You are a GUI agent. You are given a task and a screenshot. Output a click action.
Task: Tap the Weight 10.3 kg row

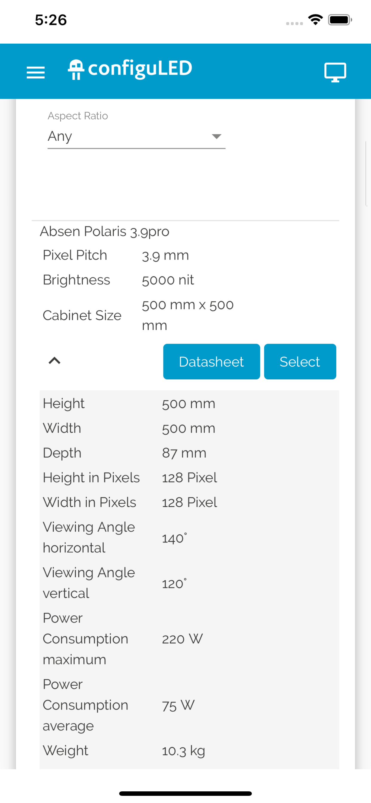coord(189,751)
